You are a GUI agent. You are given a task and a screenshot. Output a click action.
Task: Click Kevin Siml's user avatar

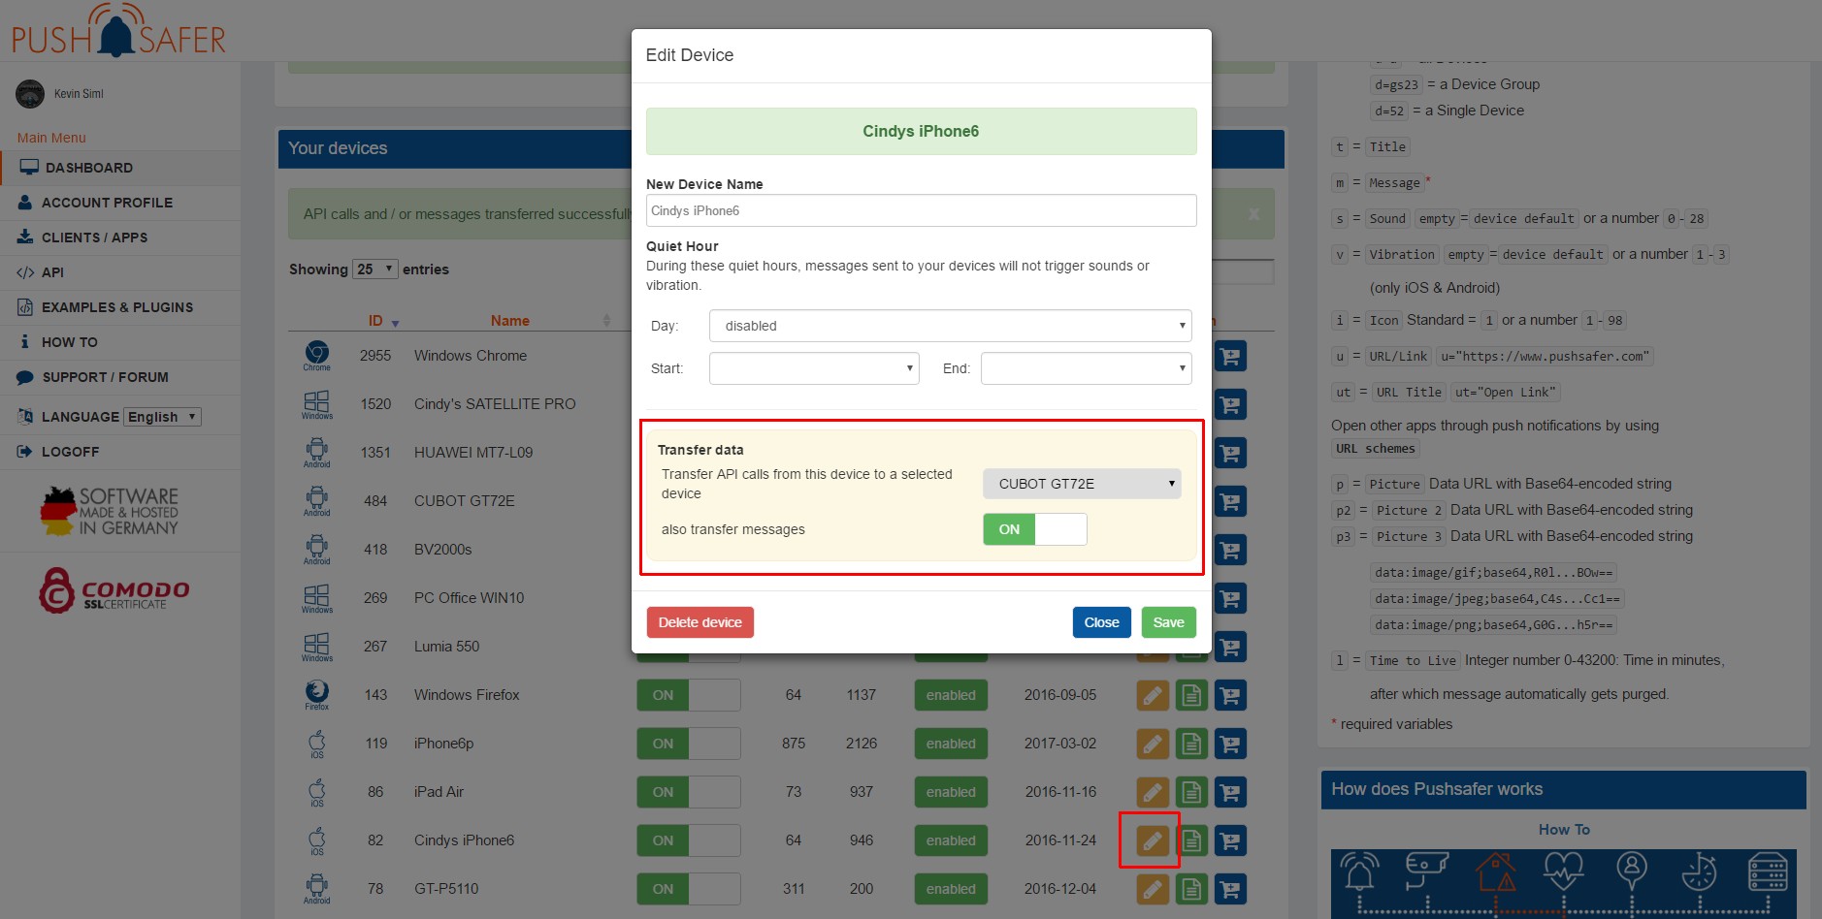pos(30,94)
